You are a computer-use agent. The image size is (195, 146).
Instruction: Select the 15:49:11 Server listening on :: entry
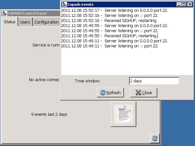point(110,46)
